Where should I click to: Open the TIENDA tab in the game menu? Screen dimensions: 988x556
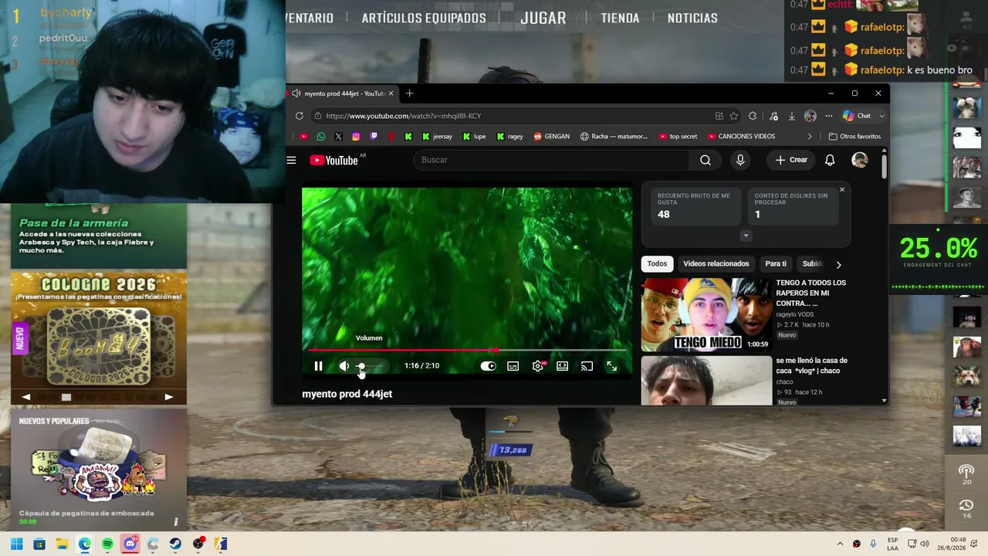click(620, 18)
